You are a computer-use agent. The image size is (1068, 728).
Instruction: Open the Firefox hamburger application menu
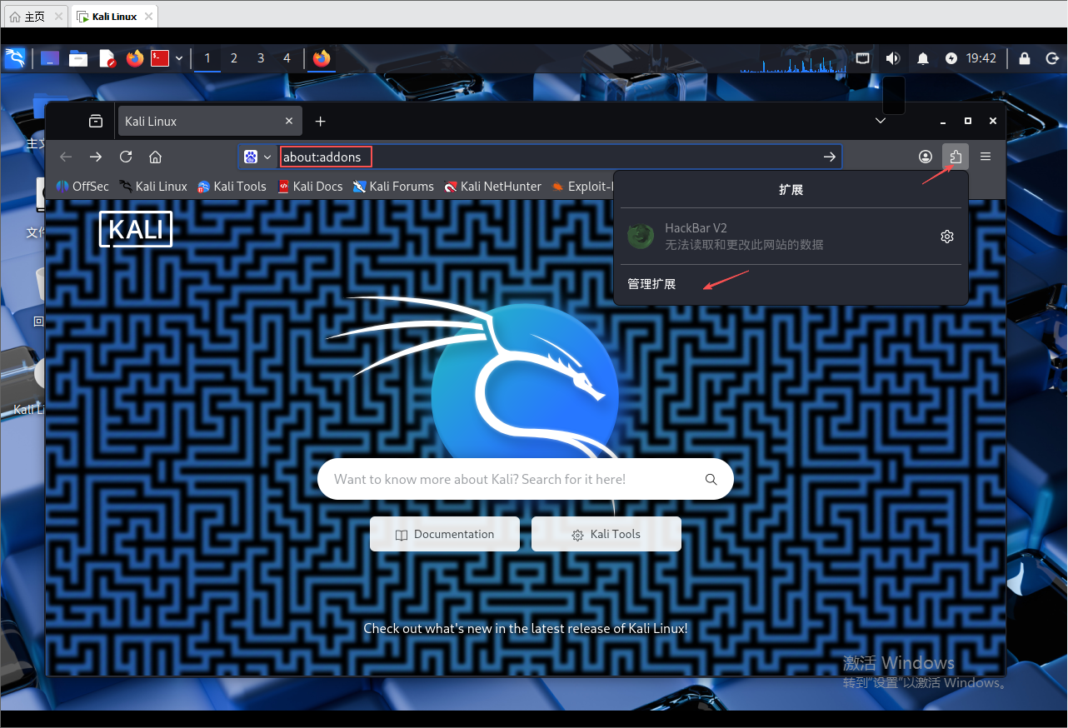(x=986, y=157)
